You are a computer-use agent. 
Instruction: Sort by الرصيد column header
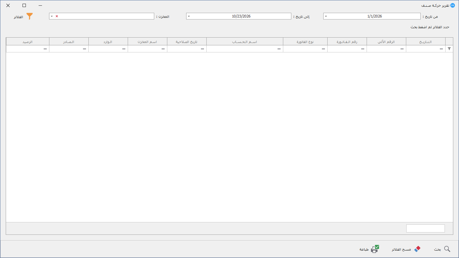pos(28,42)
